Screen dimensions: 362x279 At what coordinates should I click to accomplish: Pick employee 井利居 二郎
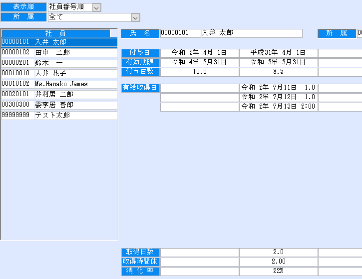click(59, 95)
